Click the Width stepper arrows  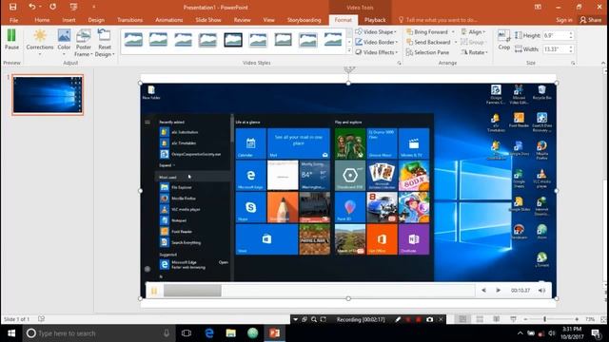[571, 49]
